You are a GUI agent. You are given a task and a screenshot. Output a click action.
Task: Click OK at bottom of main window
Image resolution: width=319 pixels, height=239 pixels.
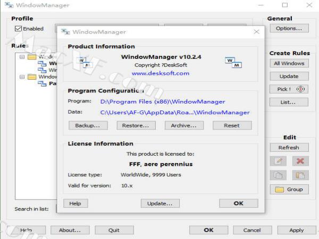(209, 230)
